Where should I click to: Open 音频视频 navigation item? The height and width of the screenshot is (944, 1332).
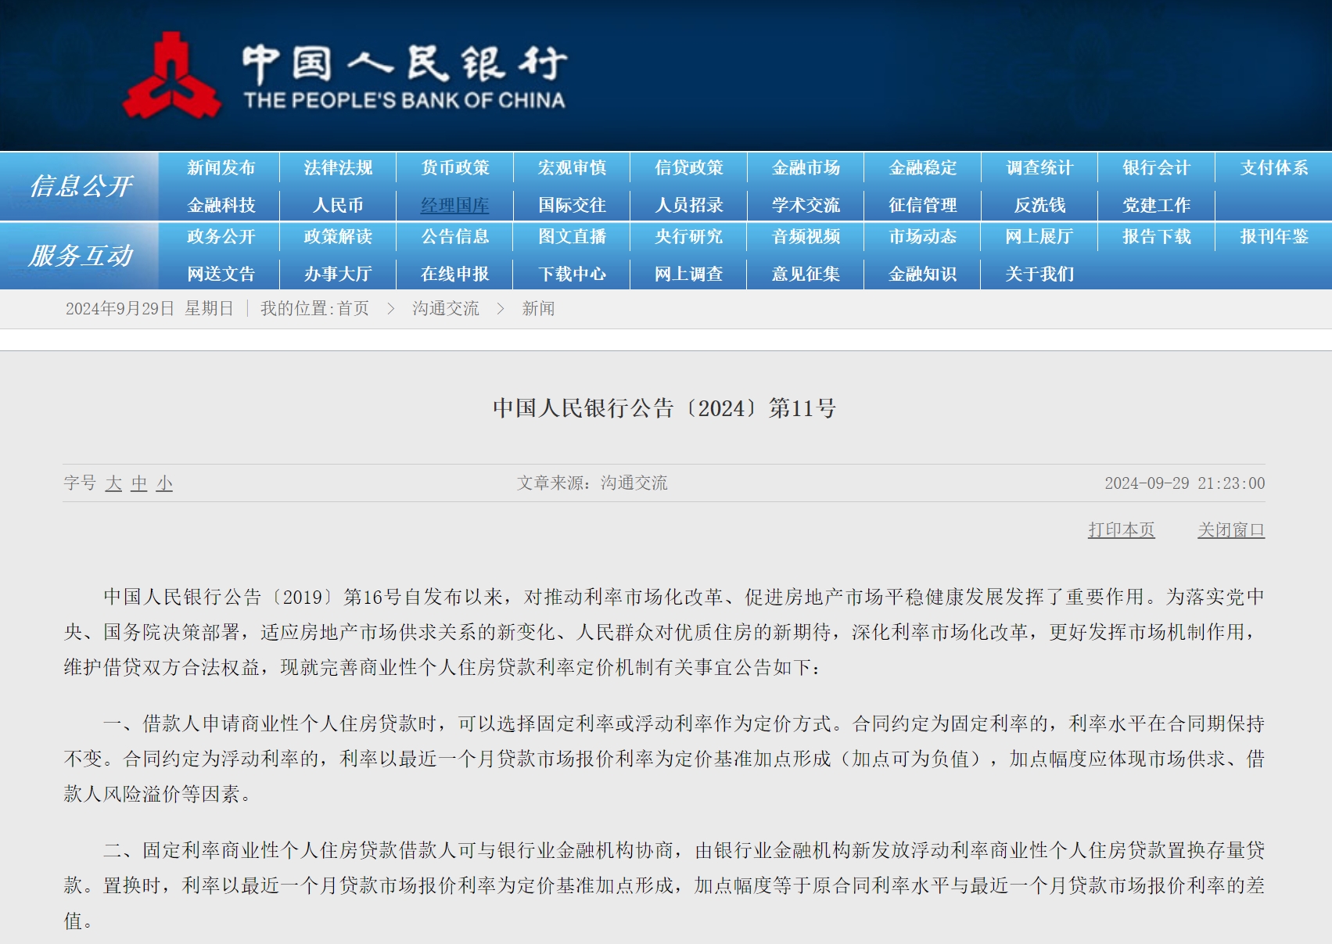806,237
